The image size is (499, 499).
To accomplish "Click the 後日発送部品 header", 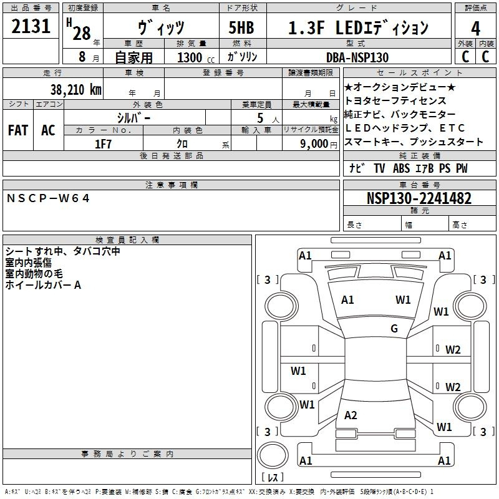I will 171,155.
